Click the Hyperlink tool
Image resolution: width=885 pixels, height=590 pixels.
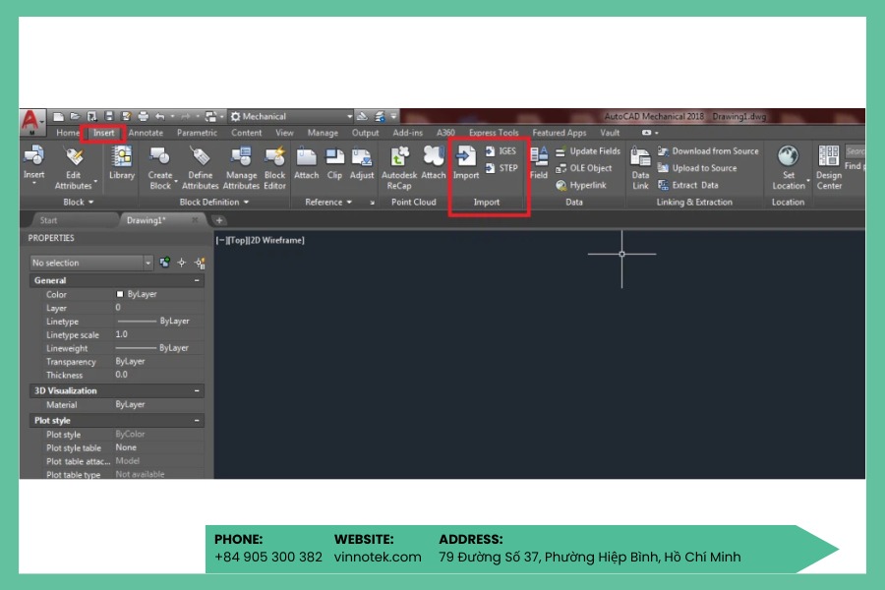pos(581,185)
